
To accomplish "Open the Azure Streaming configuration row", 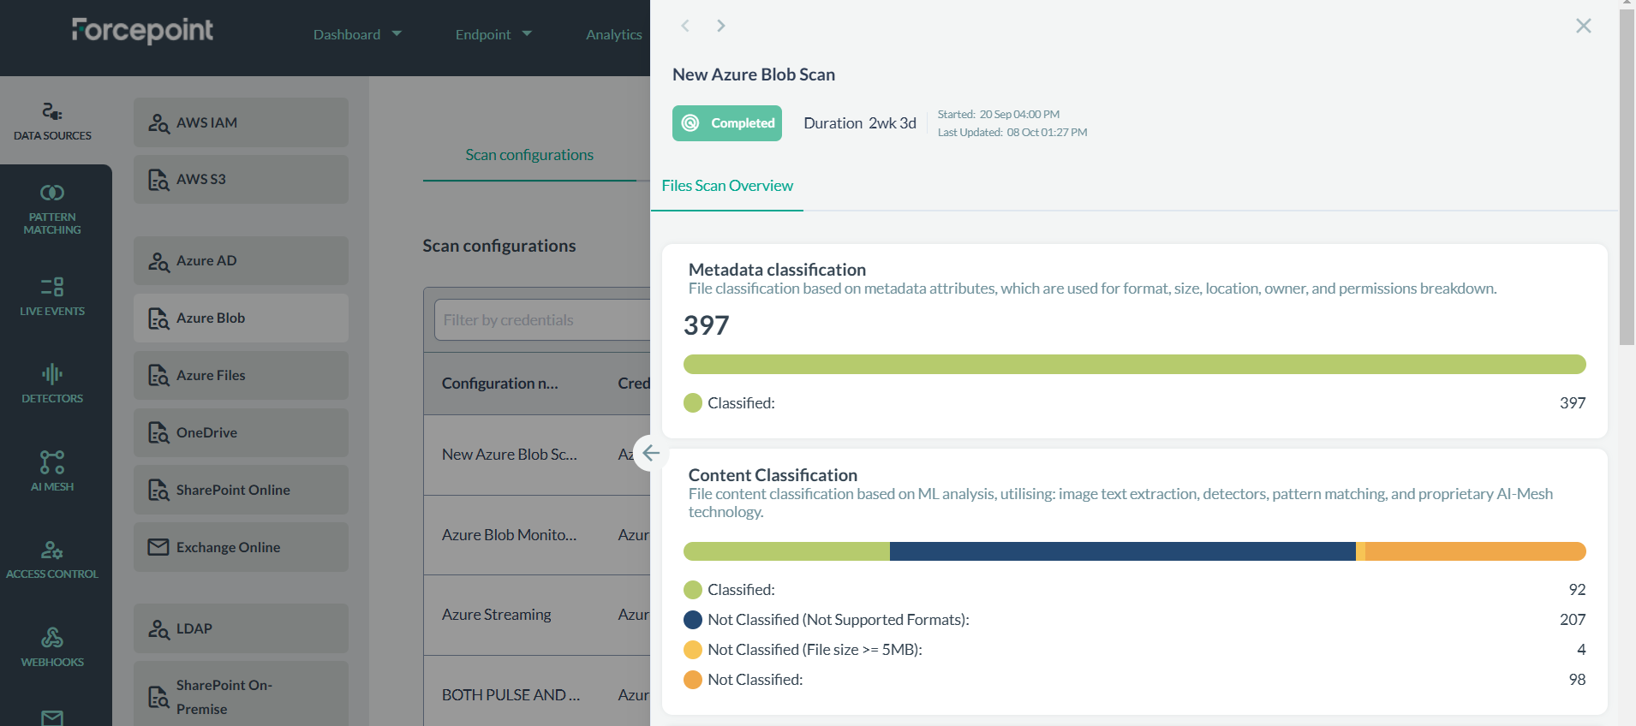I will pos(497,615).
